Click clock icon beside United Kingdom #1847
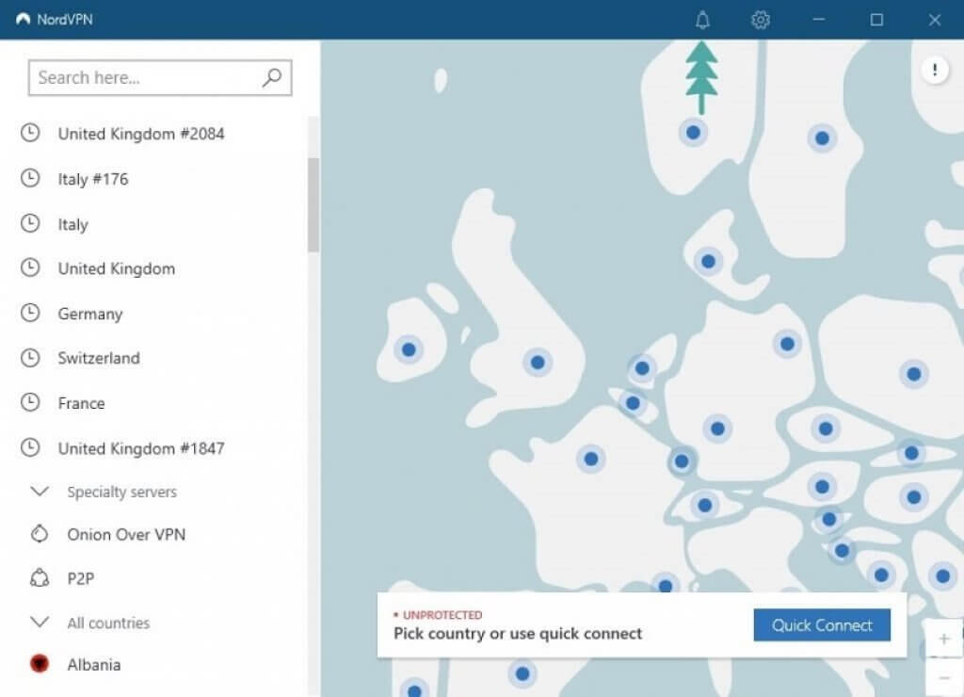 tap(30, 447)
